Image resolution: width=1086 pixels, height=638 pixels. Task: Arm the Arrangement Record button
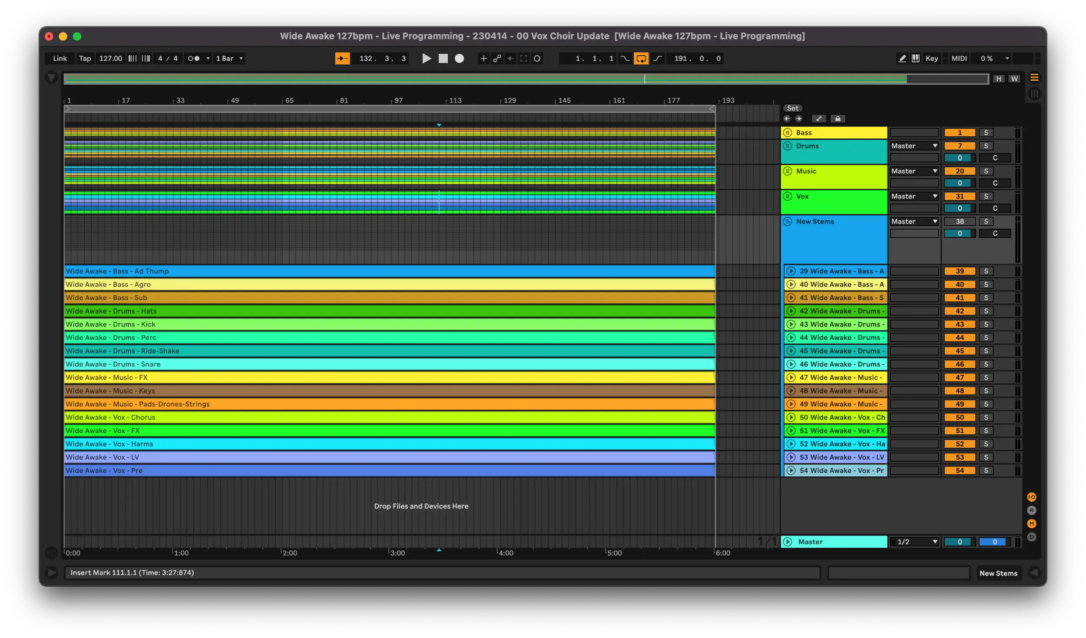pos(459,58)
